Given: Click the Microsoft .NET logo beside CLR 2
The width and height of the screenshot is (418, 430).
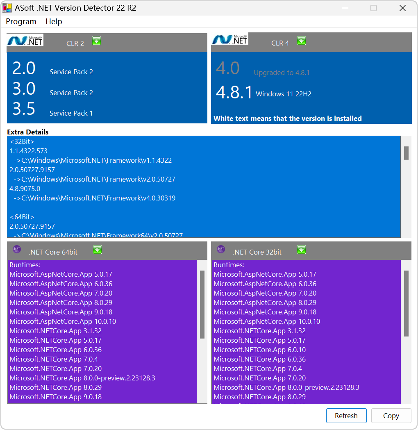Looking at the screenshot, I should point(25,41).
